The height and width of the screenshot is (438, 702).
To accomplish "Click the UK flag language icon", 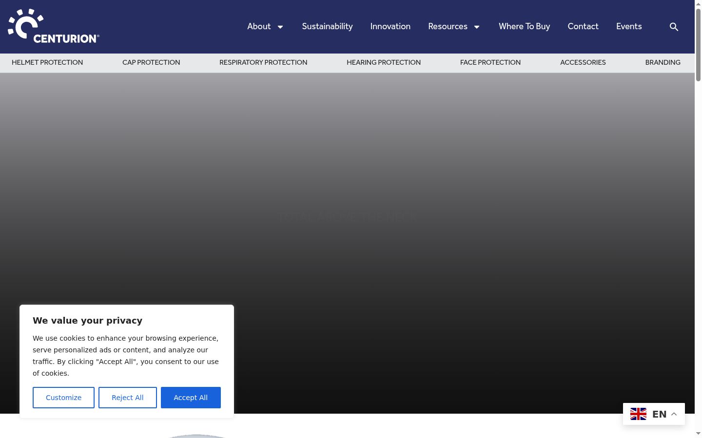I will (x=638, y=414).
